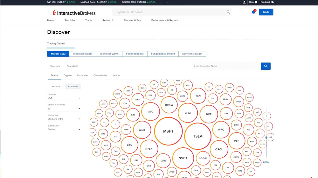Click the MSFT bubble

[168, 131]
